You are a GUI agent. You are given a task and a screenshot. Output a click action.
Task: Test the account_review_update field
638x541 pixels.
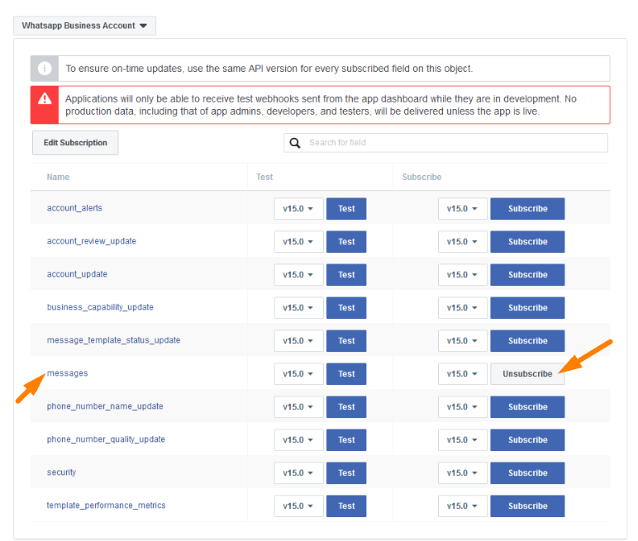(346, 242)
